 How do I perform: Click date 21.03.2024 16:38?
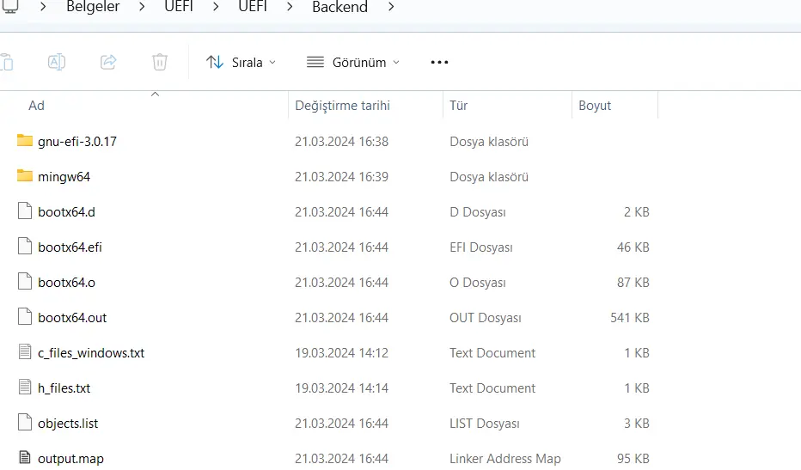341,142
